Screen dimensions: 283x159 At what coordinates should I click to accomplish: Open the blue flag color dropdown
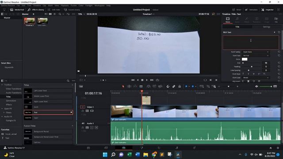point(189,87)
